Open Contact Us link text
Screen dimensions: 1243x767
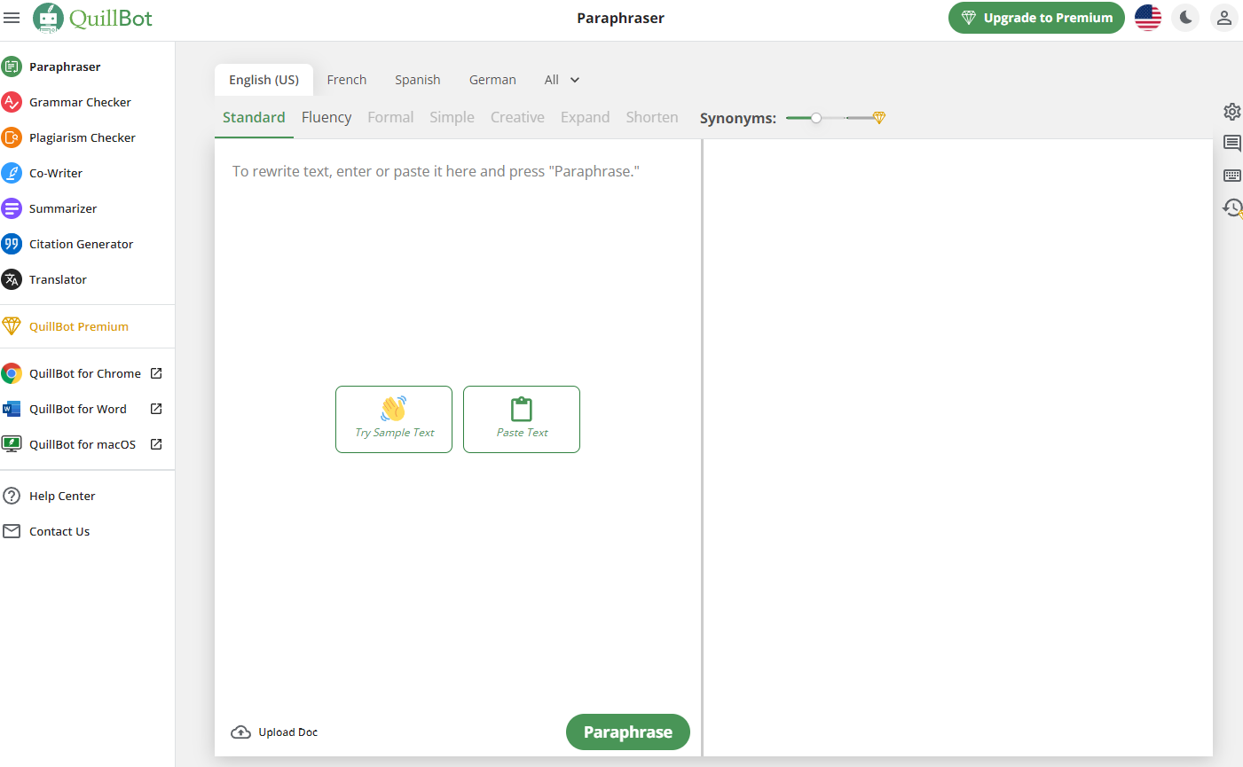click(x=59, y=531)
